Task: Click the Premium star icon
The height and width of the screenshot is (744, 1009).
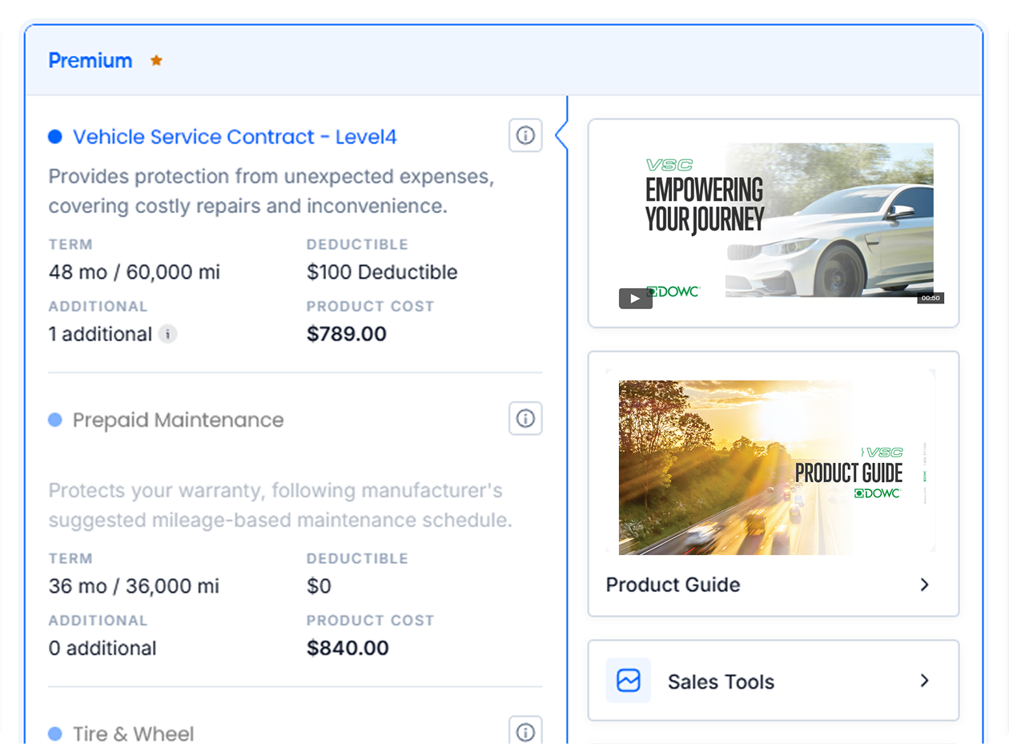Action: [156, 61]
